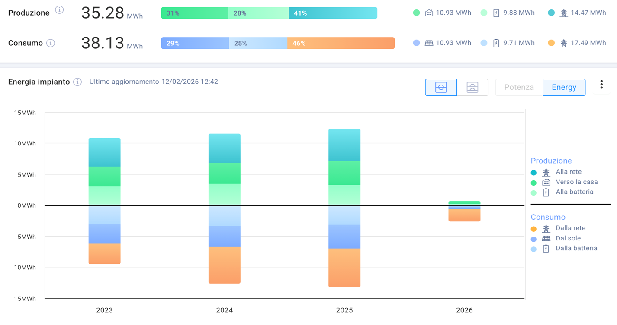Viewport: 617px width, 325px height.
Task: Click Dalla batteria battery legend icon
Action: [x=546, y=249]
